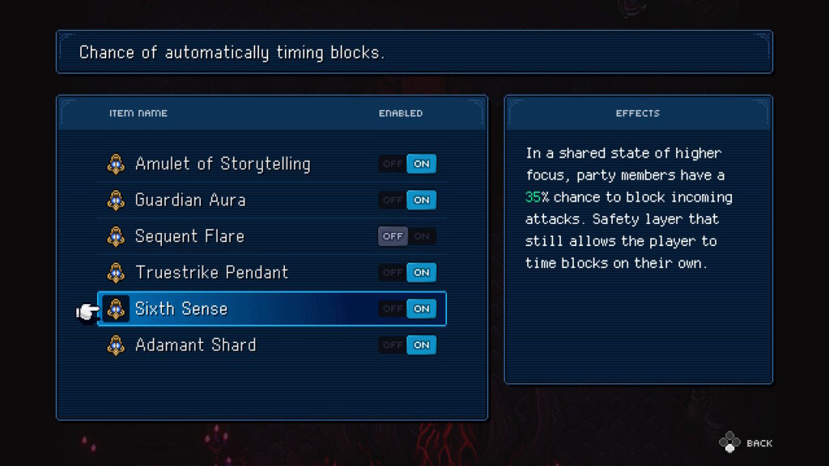The height and width of the screenshot is (466, 829).
Task: Disable the Sixth Sense toggle
Action: coord(393,308)
